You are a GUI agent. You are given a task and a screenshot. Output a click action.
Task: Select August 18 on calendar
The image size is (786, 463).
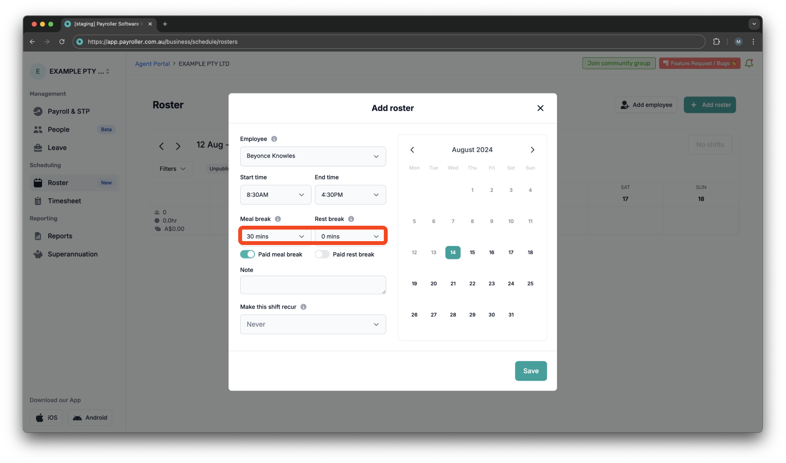click(530, 252)
